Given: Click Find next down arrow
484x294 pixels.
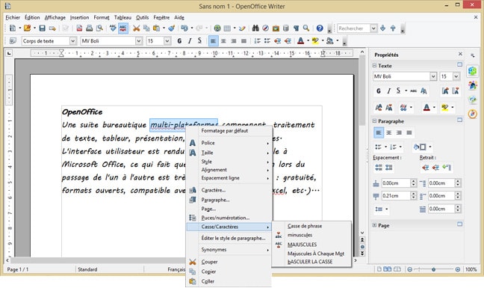Looking at the screenshot, I should pos(382,28).
